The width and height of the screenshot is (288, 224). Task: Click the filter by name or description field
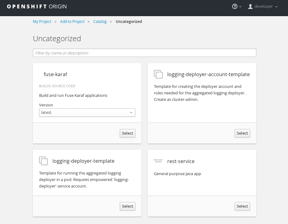(x=144, y=53)
